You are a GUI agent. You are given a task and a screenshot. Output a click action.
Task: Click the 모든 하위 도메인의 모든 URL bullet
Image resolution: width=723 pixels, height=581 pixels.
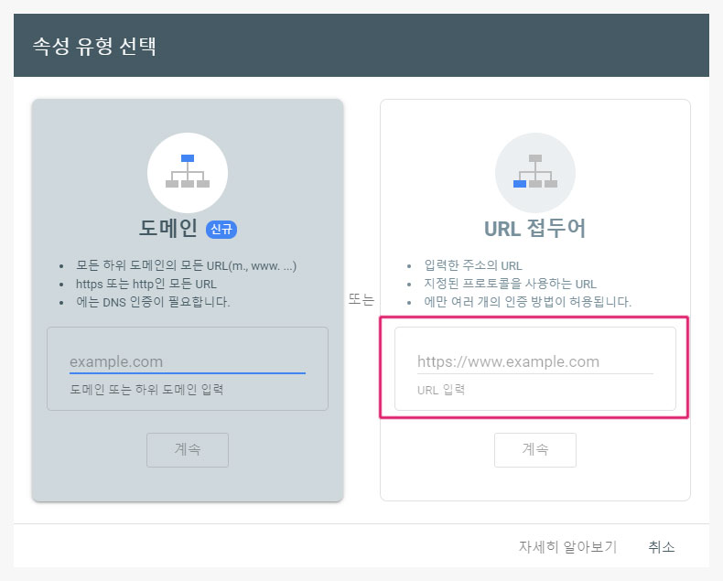click(187, 266)
